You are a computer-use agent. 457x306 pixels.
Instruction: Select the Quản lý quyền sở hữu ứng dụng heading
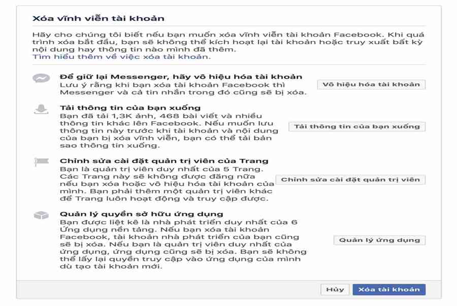coord(141,214)
